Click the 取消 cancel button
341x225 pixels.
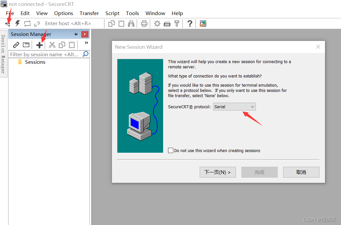click(301, 172)
